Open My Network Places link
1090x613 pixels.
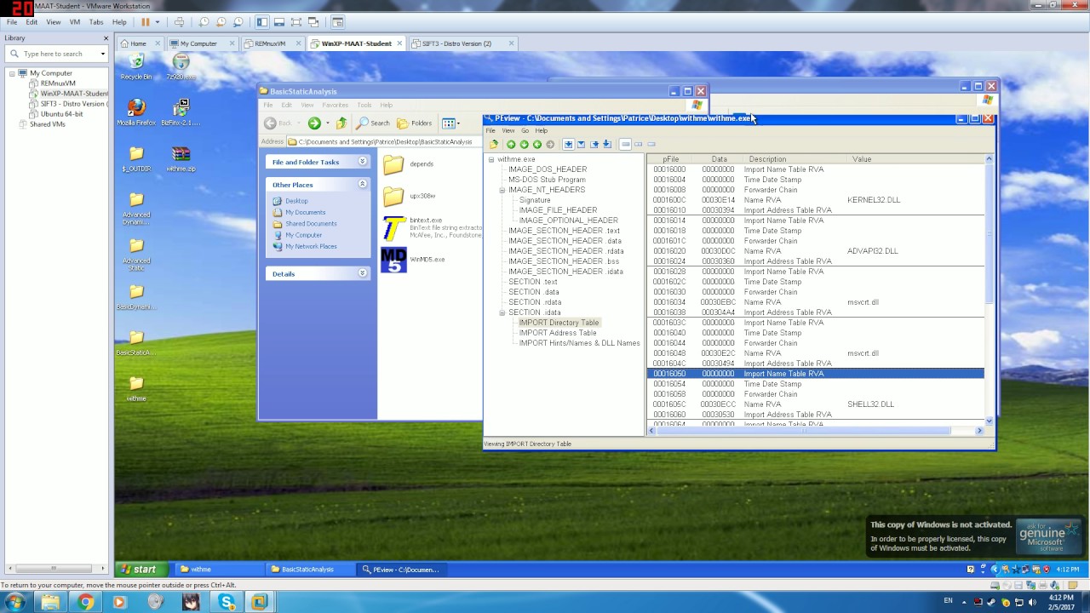click(x=311, y=246)
